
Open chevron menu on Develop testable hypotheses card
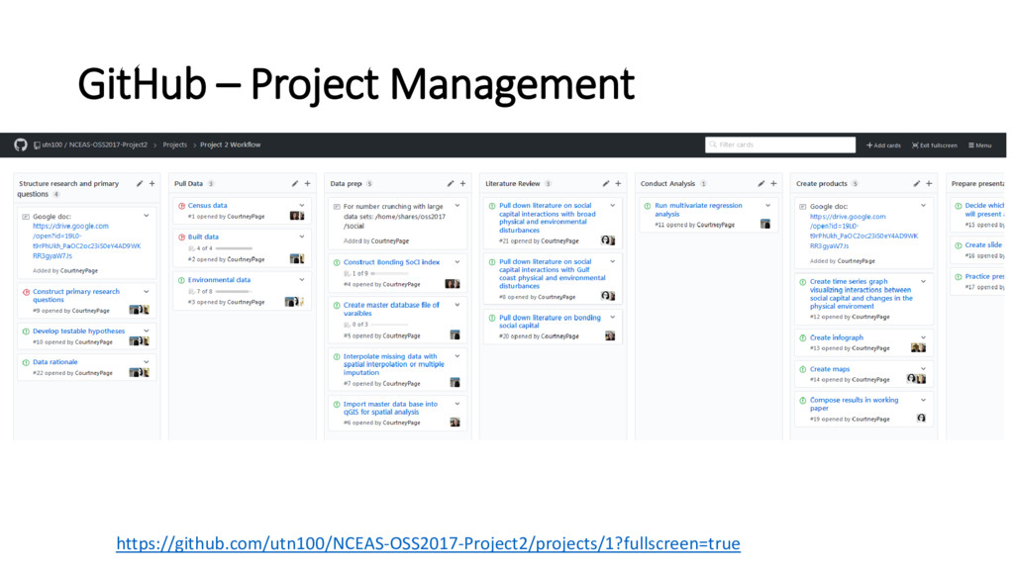pyautogui.click(x=147, y=331)
